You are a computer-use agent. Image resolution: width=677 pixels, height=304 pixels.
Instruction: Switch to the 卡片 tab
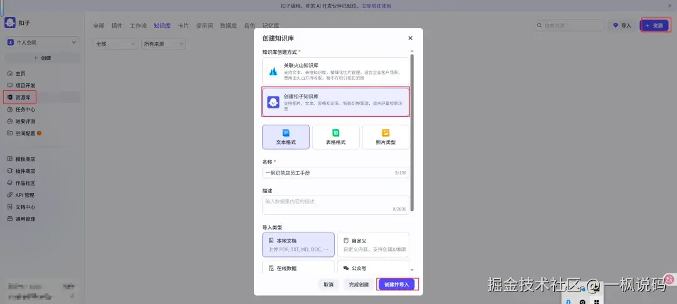tap(183, 26)
